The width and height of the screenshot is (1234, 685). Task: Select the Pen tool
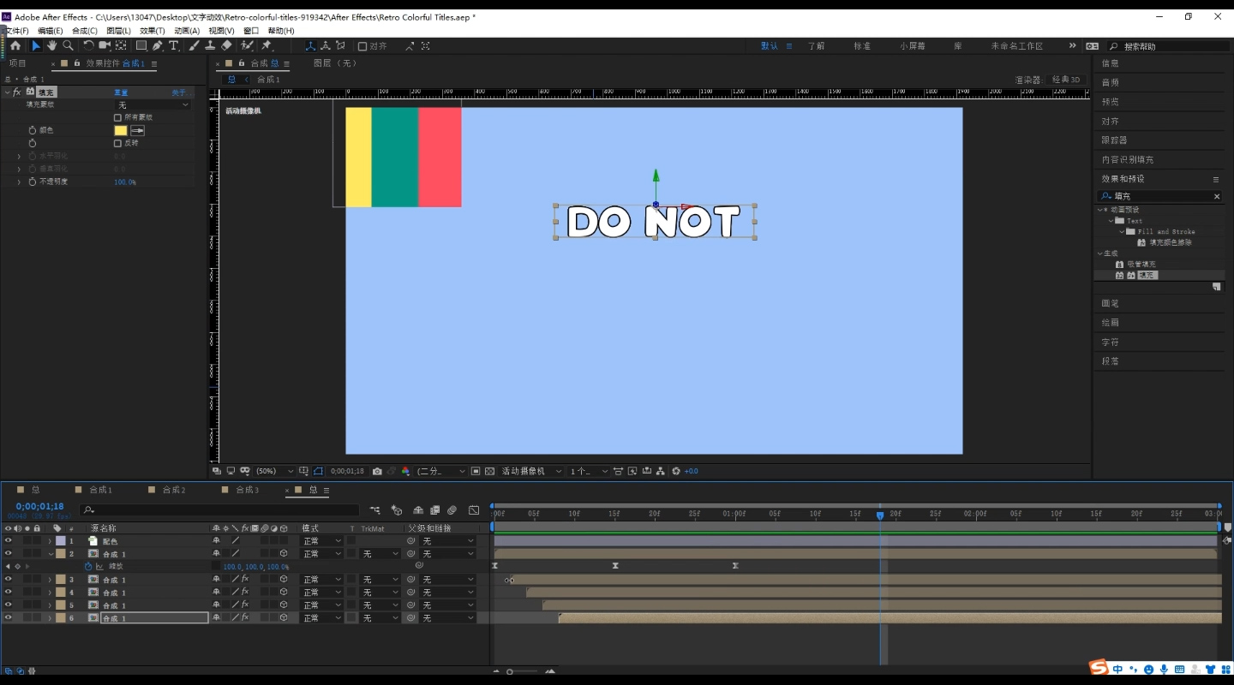tap(158, 45)
